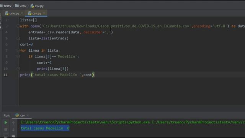Viewport: 245px width, 138px height.
Task: Click line number 3 in gutter
Action: coord(7,26)
